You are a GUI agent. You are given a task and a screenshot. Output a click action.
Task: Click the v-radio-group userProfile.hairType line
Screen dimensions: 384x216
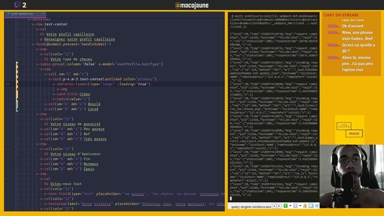click(x=100, y=64)
